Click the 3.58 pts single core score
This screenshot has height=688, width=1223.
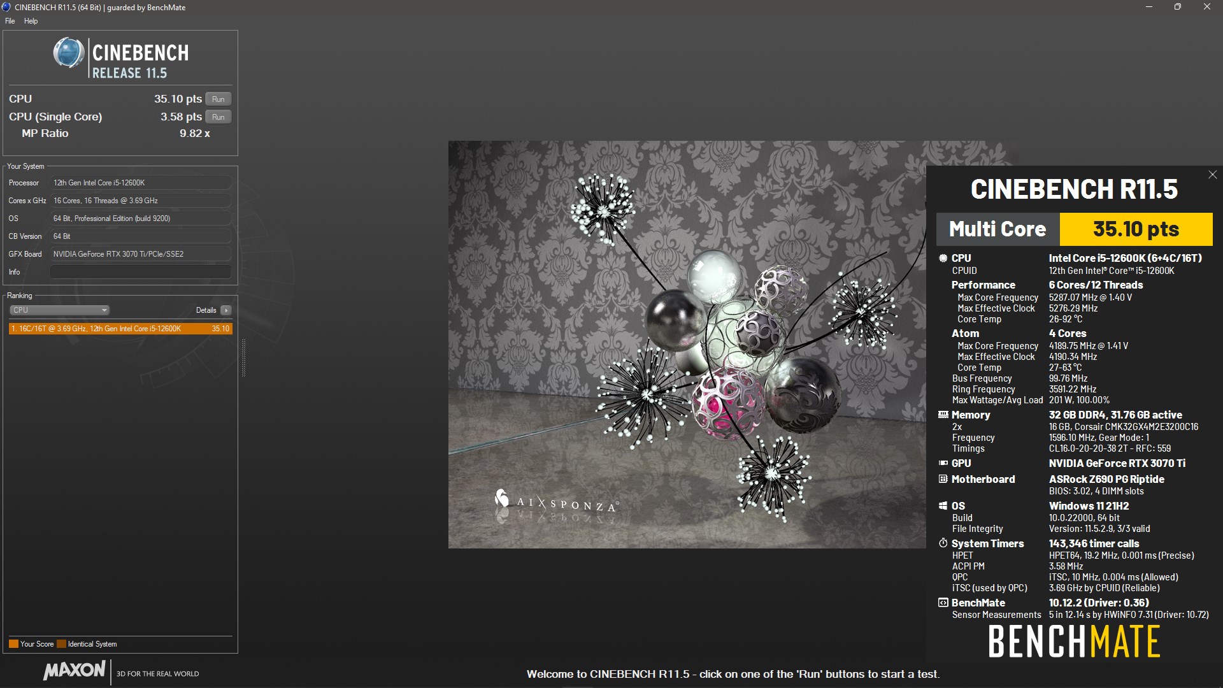[x=181, y=117]
